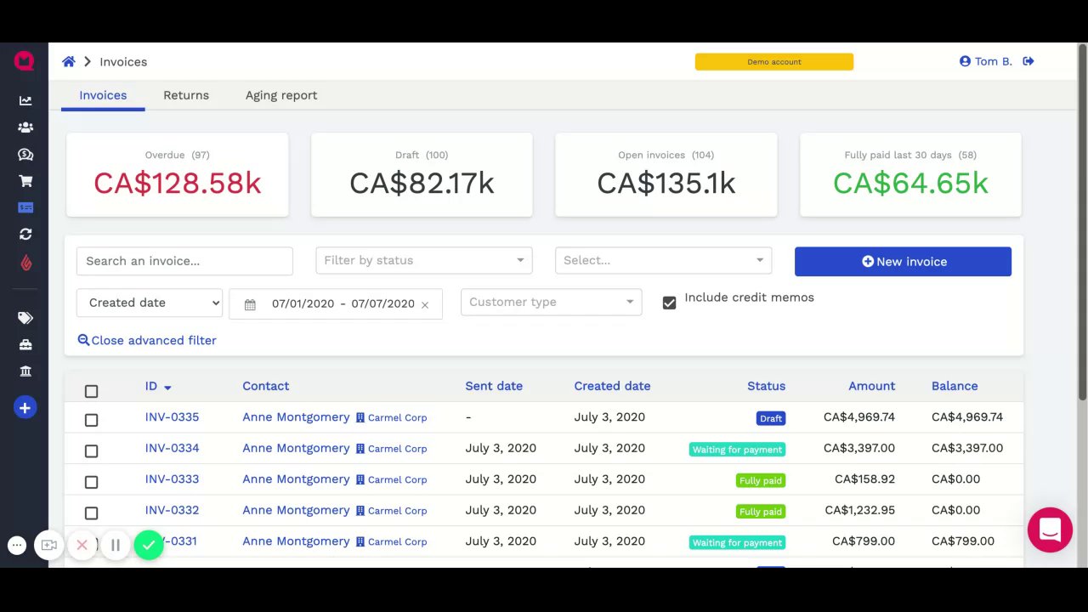
Task: Click the add camera recorder button
Action: (49, 546)
